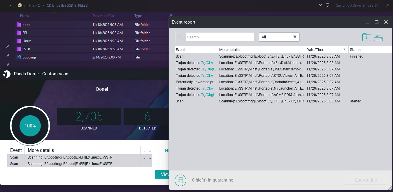Click the print report icon in Event report
This screenshot has height=192, width=393.
tap(378, 37)
